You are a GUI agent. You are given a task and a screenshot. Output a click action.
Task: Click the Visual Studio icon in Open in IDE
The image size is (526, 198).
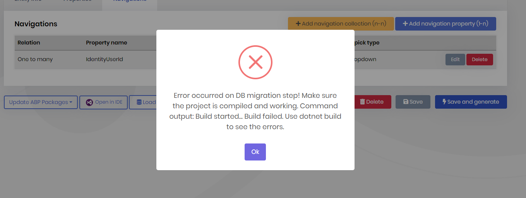click(x=89, y=102)
